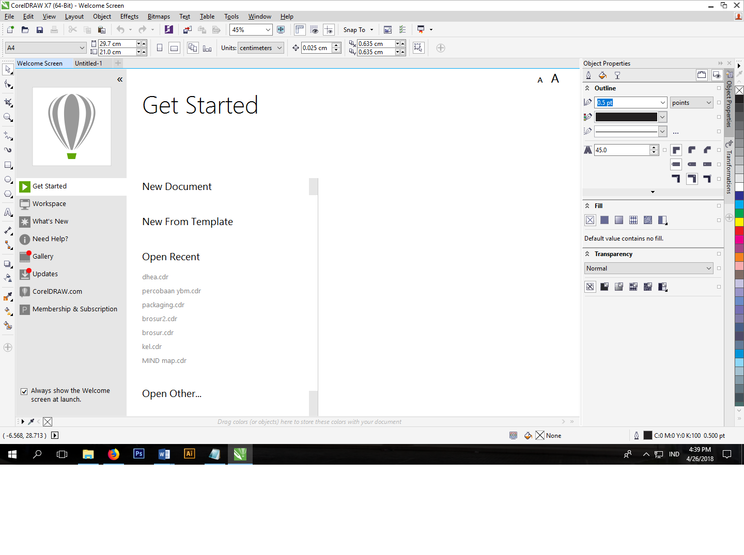Switch to the Untitled-1 tab
Viewport: 744px width, 555px height.
(x=88, y=64)
